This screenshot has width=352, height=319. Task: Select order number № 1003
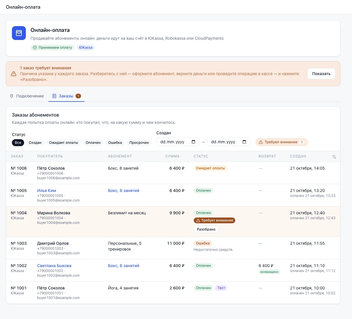(19, 243)
